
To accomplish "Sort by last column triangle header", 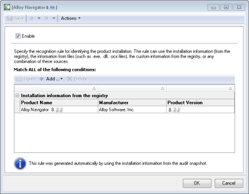I will click(x=230, y=88).
